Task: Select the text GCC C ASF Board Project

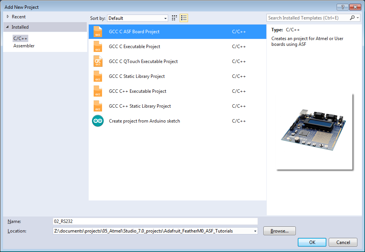Action: (134, 32)
